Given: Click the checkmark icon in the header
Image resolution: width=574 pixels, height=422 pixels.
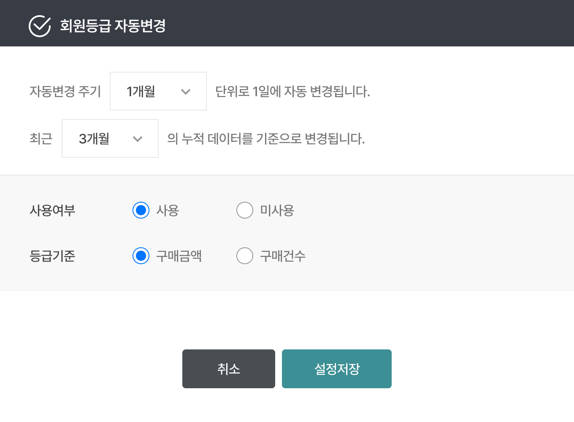Looking at the screenshot, I should pyautogui.click(x=39, y=26).
